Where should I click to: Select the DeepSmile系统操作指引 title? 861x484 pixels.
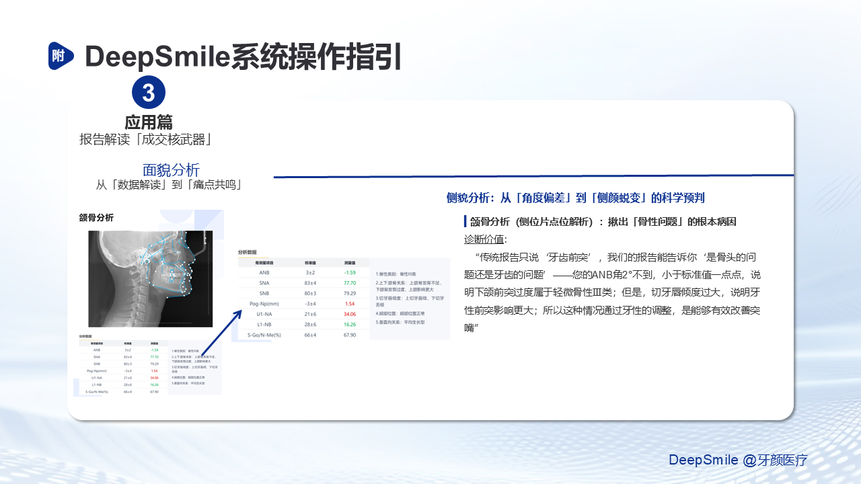pyautogui.click(x=243, y=57)
